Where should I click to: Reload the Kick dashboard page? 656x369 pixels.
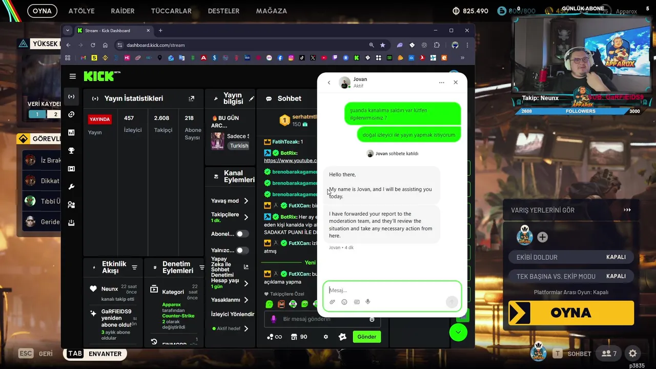(x=93, y=45)
